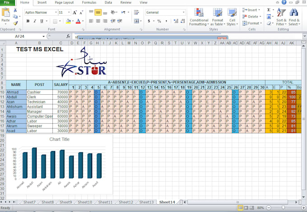Image resolution: width=307 pixels, height=212 pixels.
Task: Click Decrease Decimal icon
Action: click(183, 21)
